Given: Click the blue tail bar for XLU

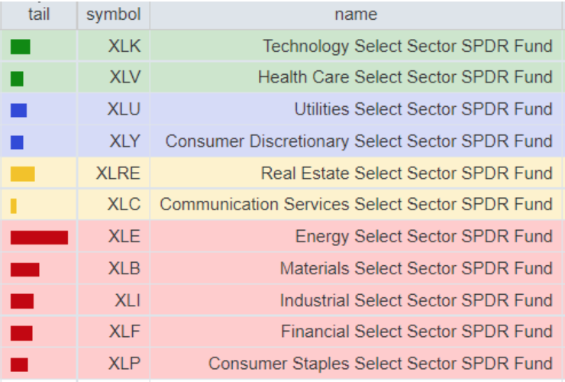Looking at the screenshot, I should (18, 111).
